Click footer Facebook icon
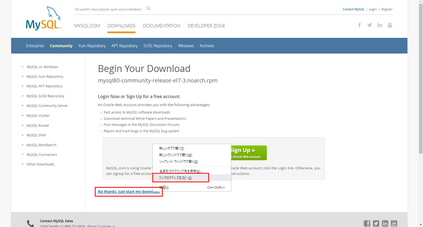Image resolution: width=423 pixels, height=227 pixels. 367,223
